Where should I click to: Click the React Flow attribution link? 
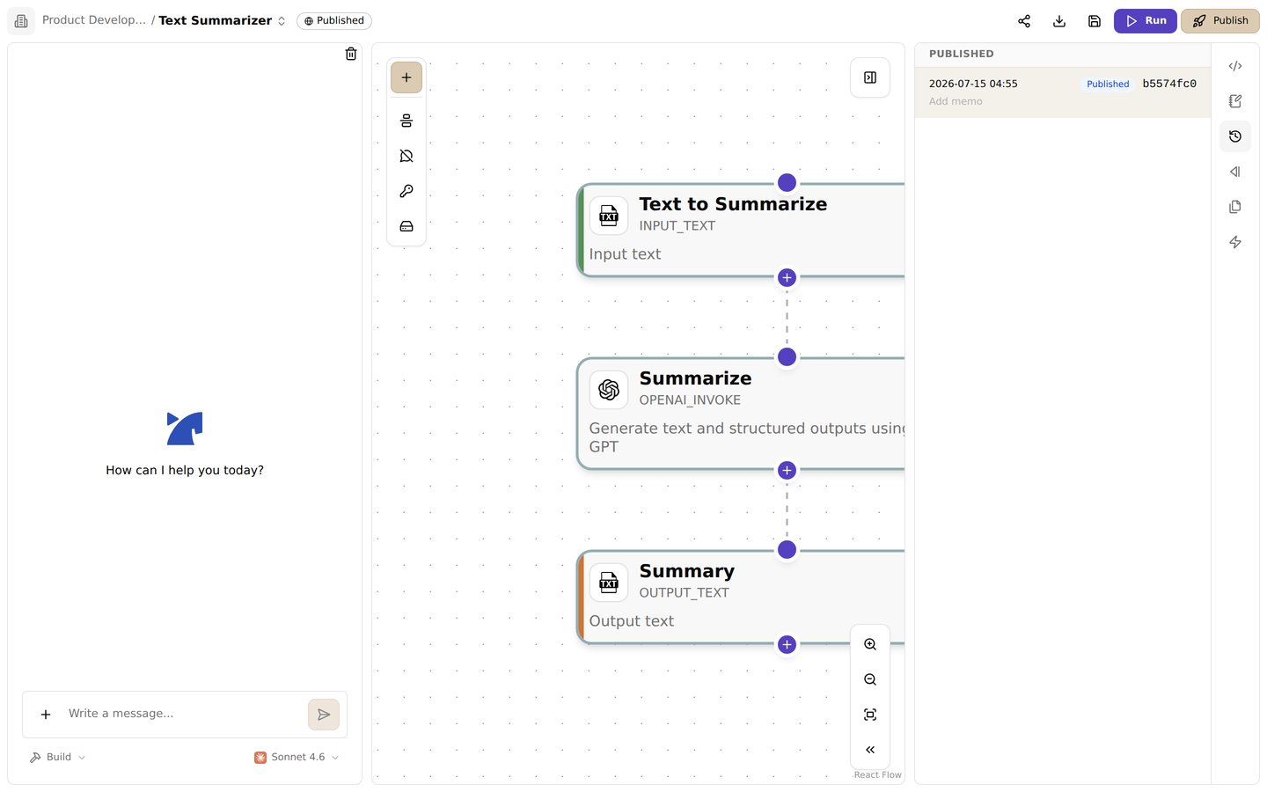877,775
